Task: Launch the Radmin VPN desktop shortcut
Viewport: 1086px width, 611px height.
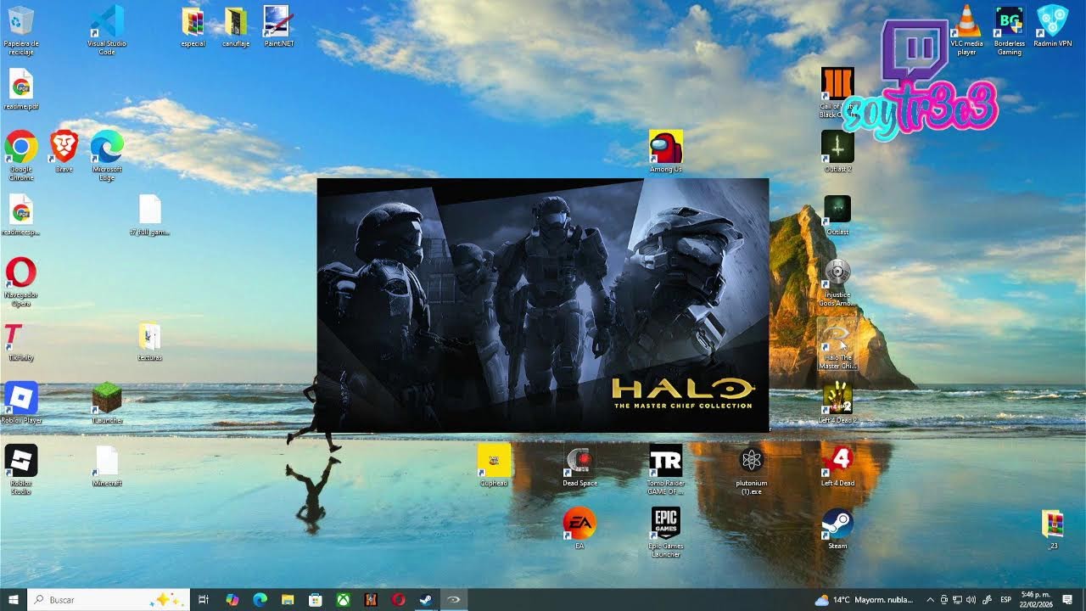Action: pyautogui.click(x=1052, y=26)
